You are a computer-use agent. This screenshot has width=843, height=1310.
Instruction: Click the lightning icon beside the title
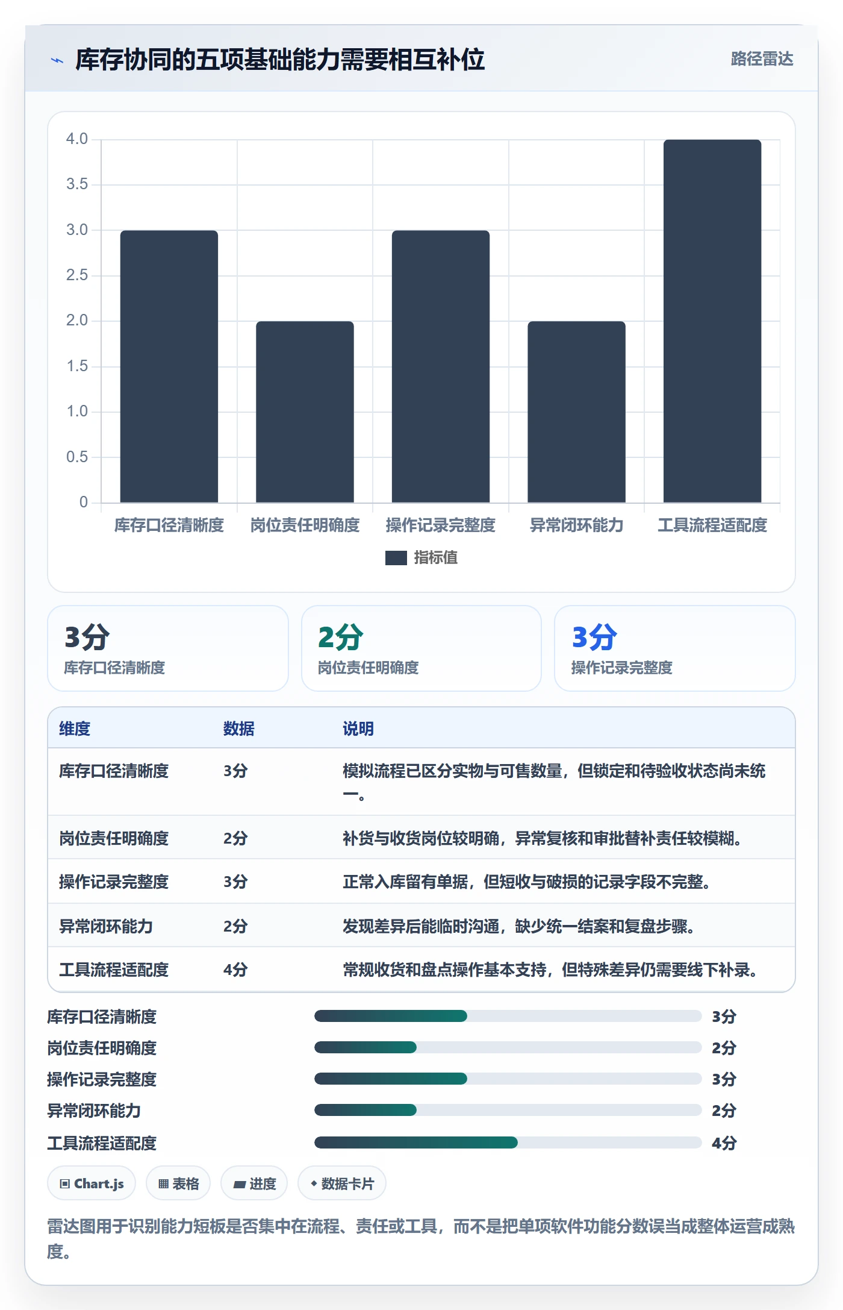57,60
